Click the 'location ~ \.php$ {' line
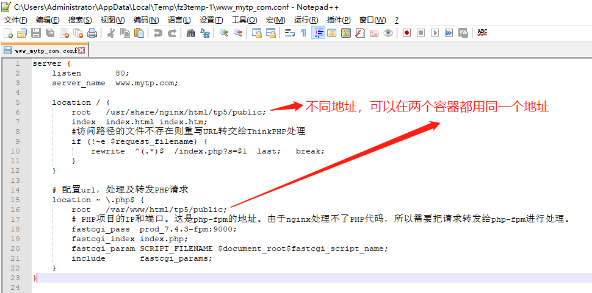Viewport: 592px width, 293px height. (x=98, y=200)
